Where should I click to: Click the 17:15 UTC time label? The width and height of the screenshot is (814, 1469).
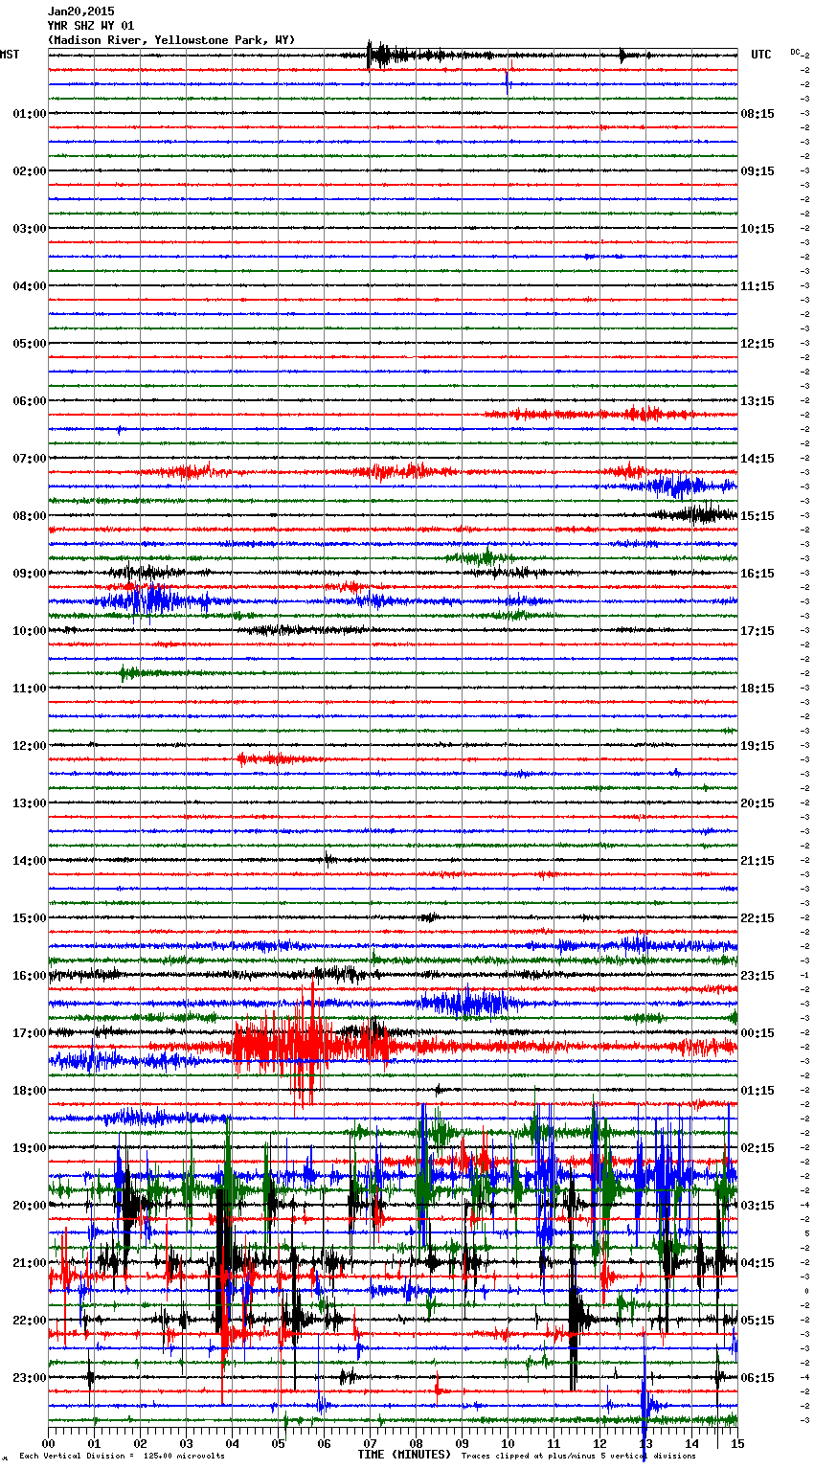757,631
